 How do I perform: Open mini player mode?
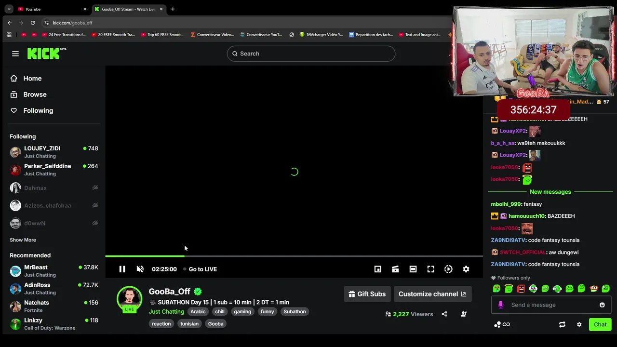377,269
